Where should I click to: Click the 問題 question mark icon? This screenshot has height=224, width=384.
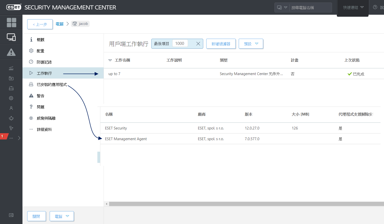coord(31,107)
